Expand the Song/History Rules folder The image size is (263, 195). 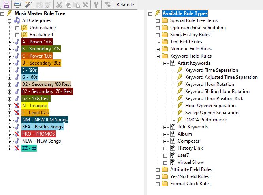click(158, 35)
